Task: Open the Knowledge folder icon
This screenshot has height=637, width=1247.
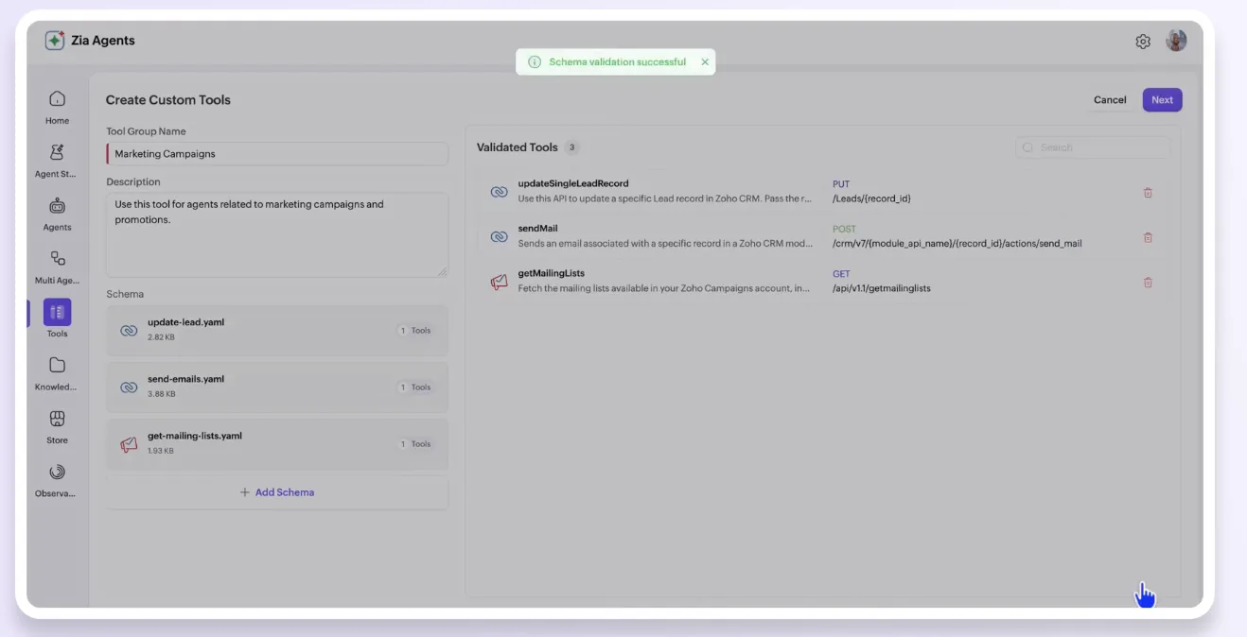Action: (x=57, y=365)
